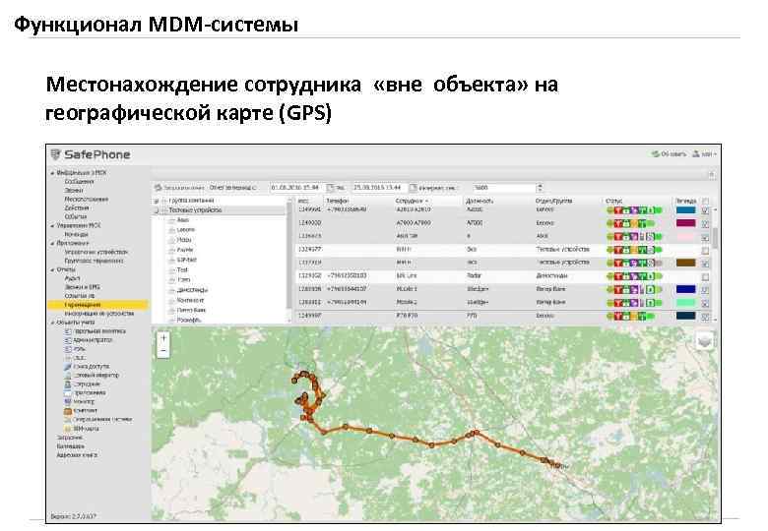Toggle the checkbox in the A7000 row

[705, 223]
